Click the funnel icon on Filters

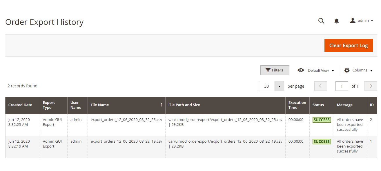[268, 70]
